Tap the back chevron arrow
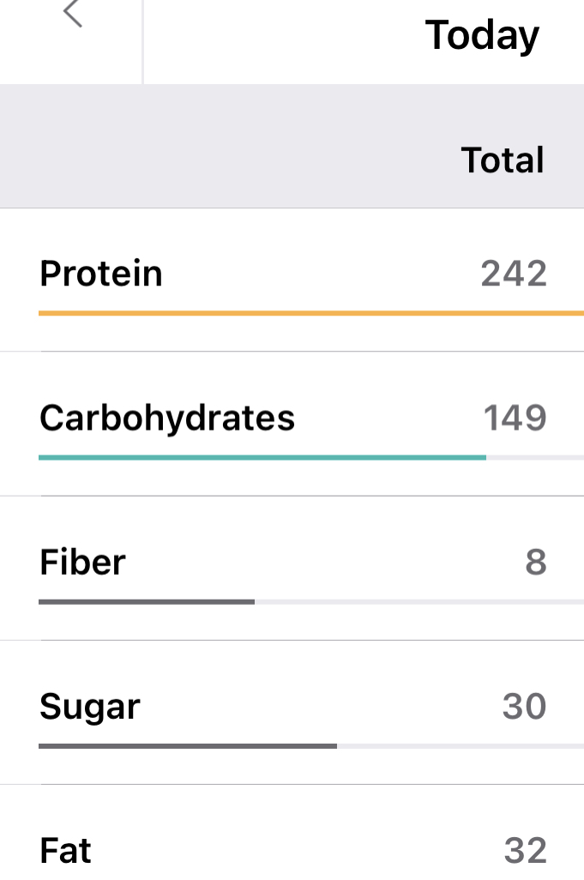This screenshot has width=584, height=880. tap(73, 14)
